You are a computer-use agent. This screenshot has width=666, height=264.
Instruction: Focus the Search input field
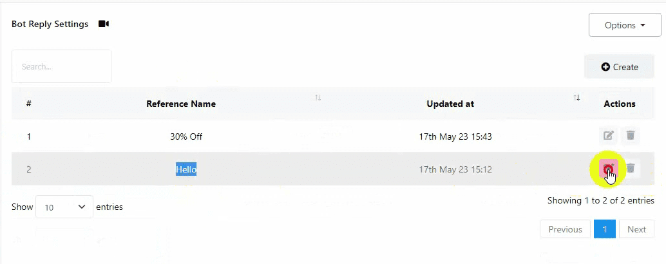[61, 66]
